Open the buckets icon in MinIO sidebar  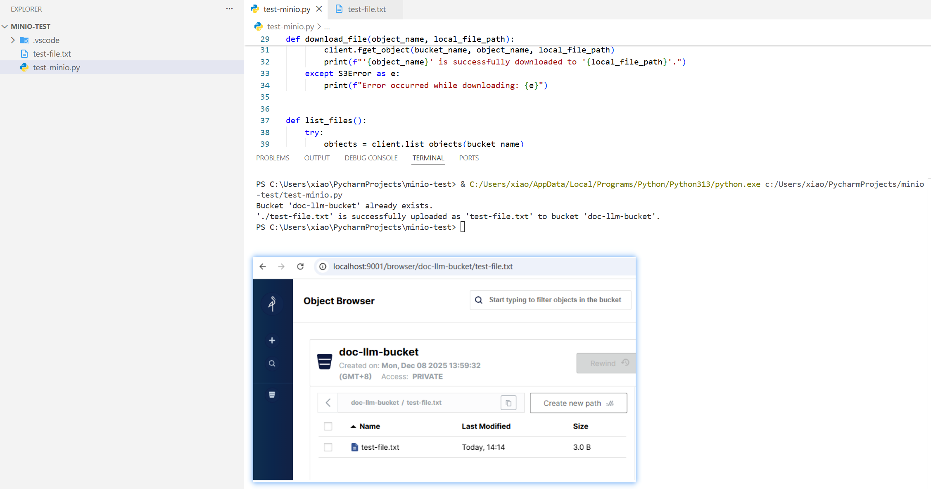(272, 395)
